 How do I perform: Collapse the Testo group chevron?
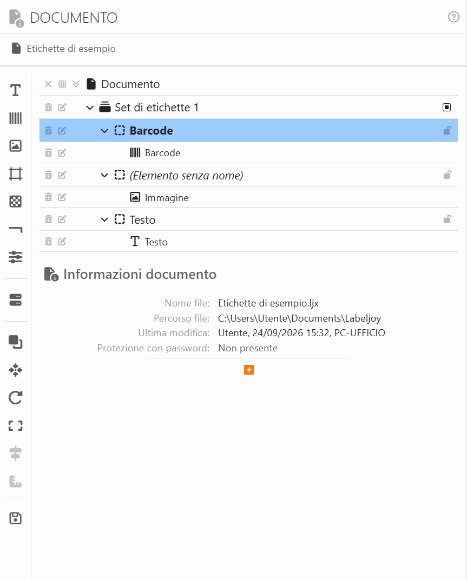pyautogui.click(x=104, y=219)
